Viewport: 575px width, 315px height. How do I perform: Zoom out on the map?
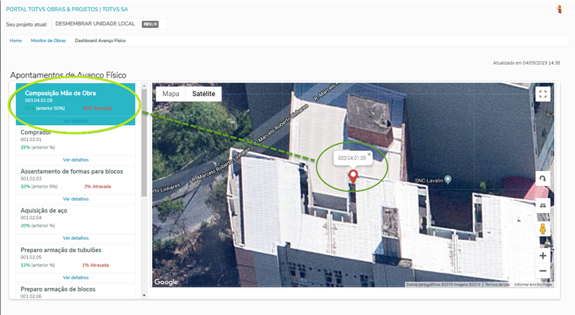tap(543, 271)
